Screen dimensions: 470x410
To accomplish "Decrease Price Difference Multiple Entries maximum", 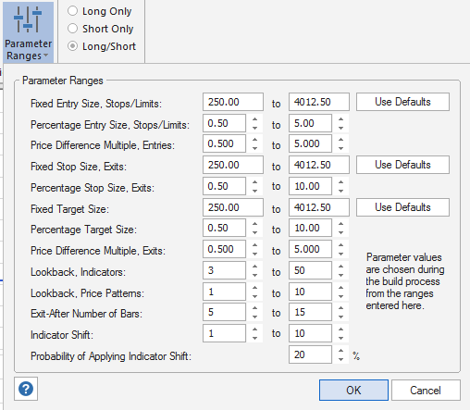I will tap(340, 148).
